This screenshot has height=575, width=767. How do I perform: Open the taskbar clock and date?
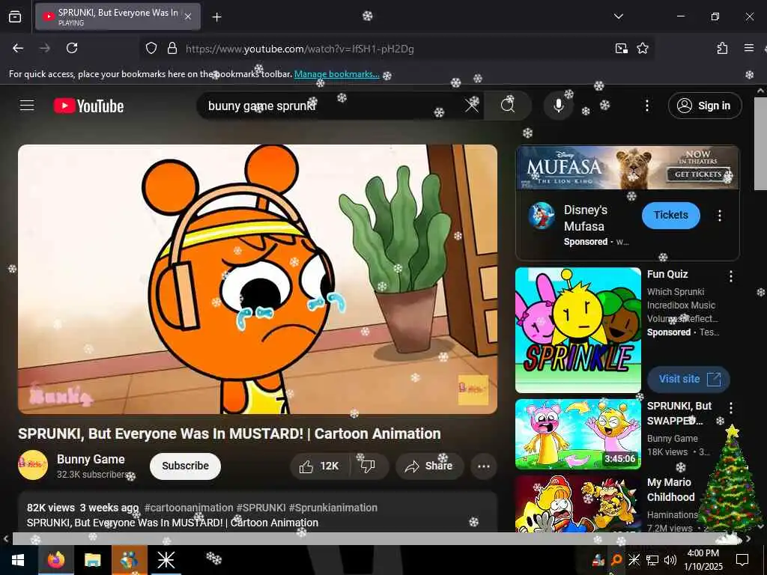[x=703, y=560]
